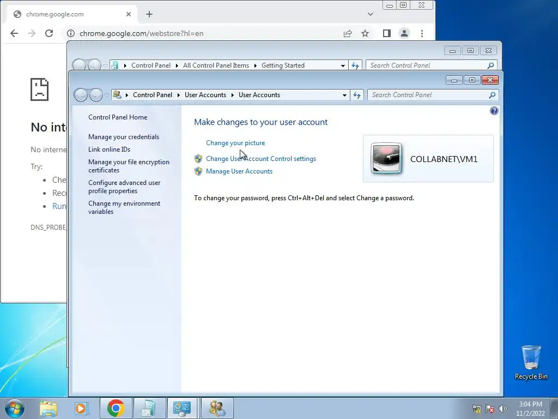Open Windows Start menu
Screen dimensions: 558x419
15,408
